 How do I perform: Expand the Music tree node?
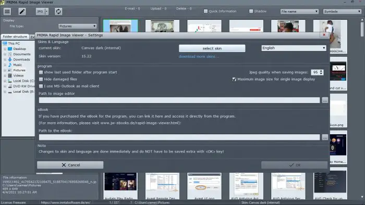(x=5, y=65)
